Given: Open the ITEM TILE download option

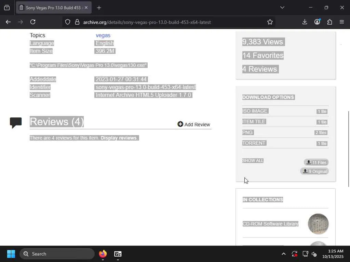Looking at the screenshot, I should coord(285,122).
